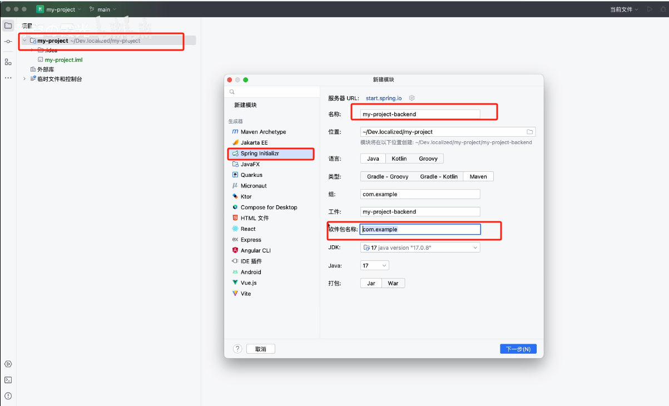The width and height of the screenshot is (669, 406).
Task: Open the Java version 17 dropdown
Action: (374, 265)
